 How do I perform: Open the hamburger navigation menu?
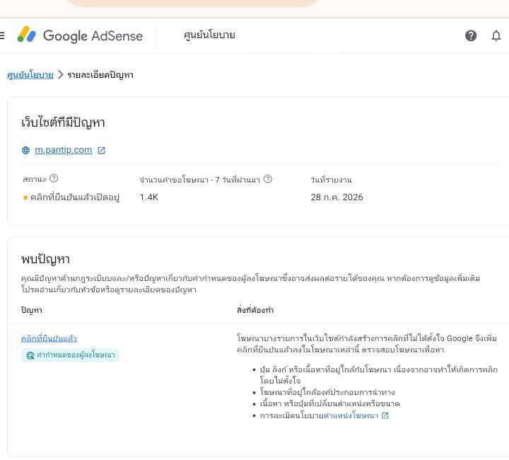(x=2, y=35)
